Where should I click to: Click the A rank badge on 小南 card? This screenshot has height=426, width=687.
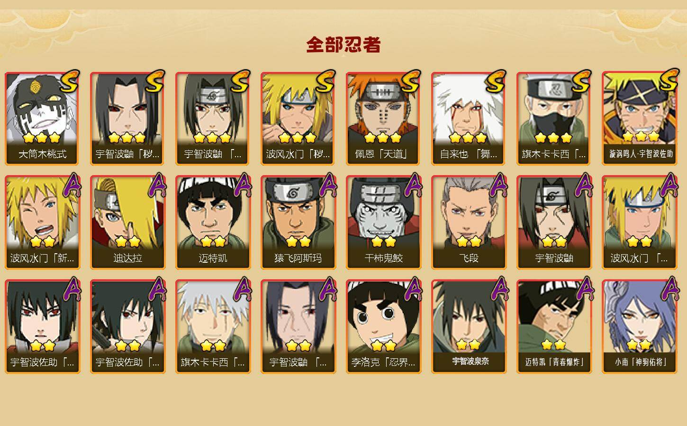pos(669,290)
